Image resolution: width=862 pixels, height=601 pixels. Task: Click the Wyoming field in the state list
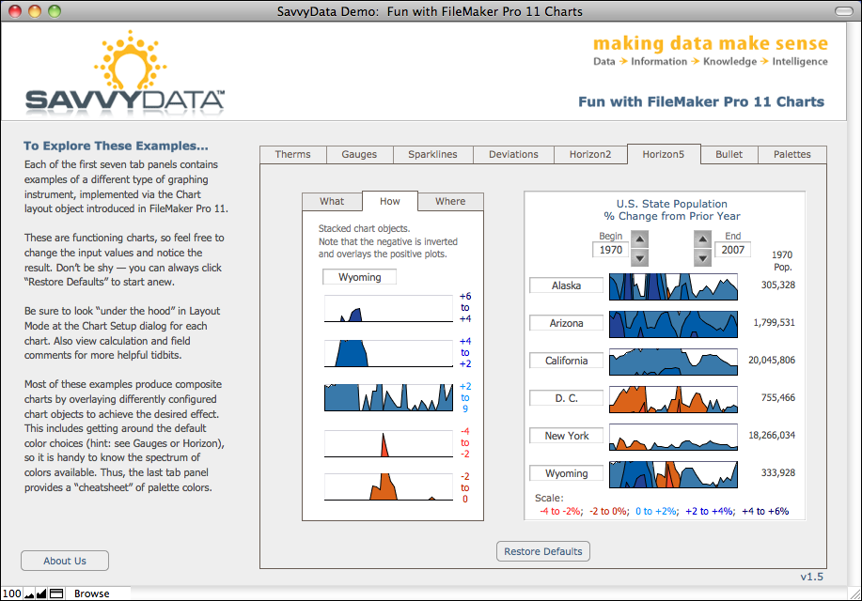coord(566,473)
